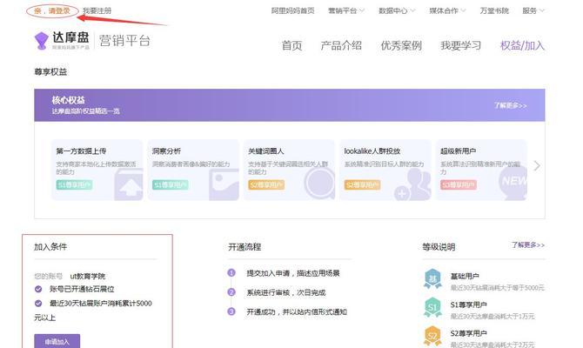Image resolution: width=583 pixels, height=348 pixels.
Task: Click the 亲，请登录 login link
Action: [x=52, y=10]
